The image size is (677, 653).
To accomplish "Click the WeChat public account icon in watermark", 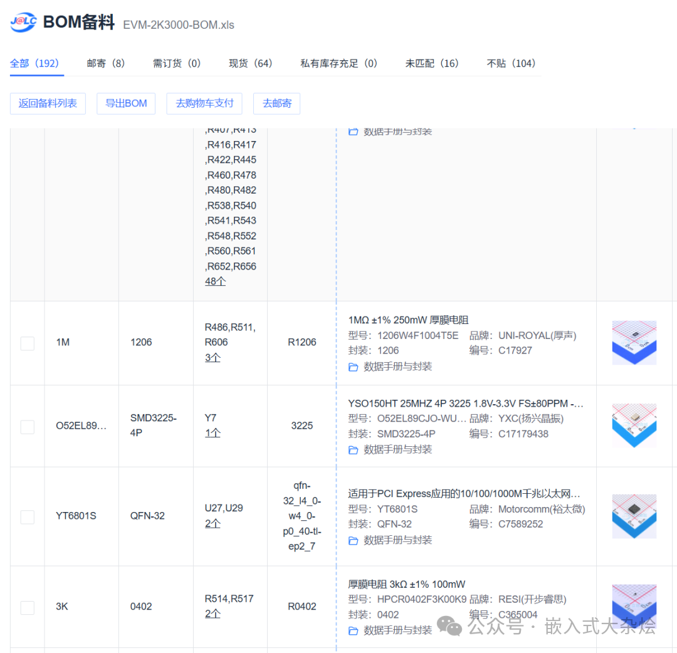I will click(x=449, y=625).
